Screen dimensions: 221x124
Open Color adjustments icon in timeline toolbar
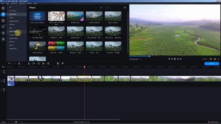coord(44,63)
